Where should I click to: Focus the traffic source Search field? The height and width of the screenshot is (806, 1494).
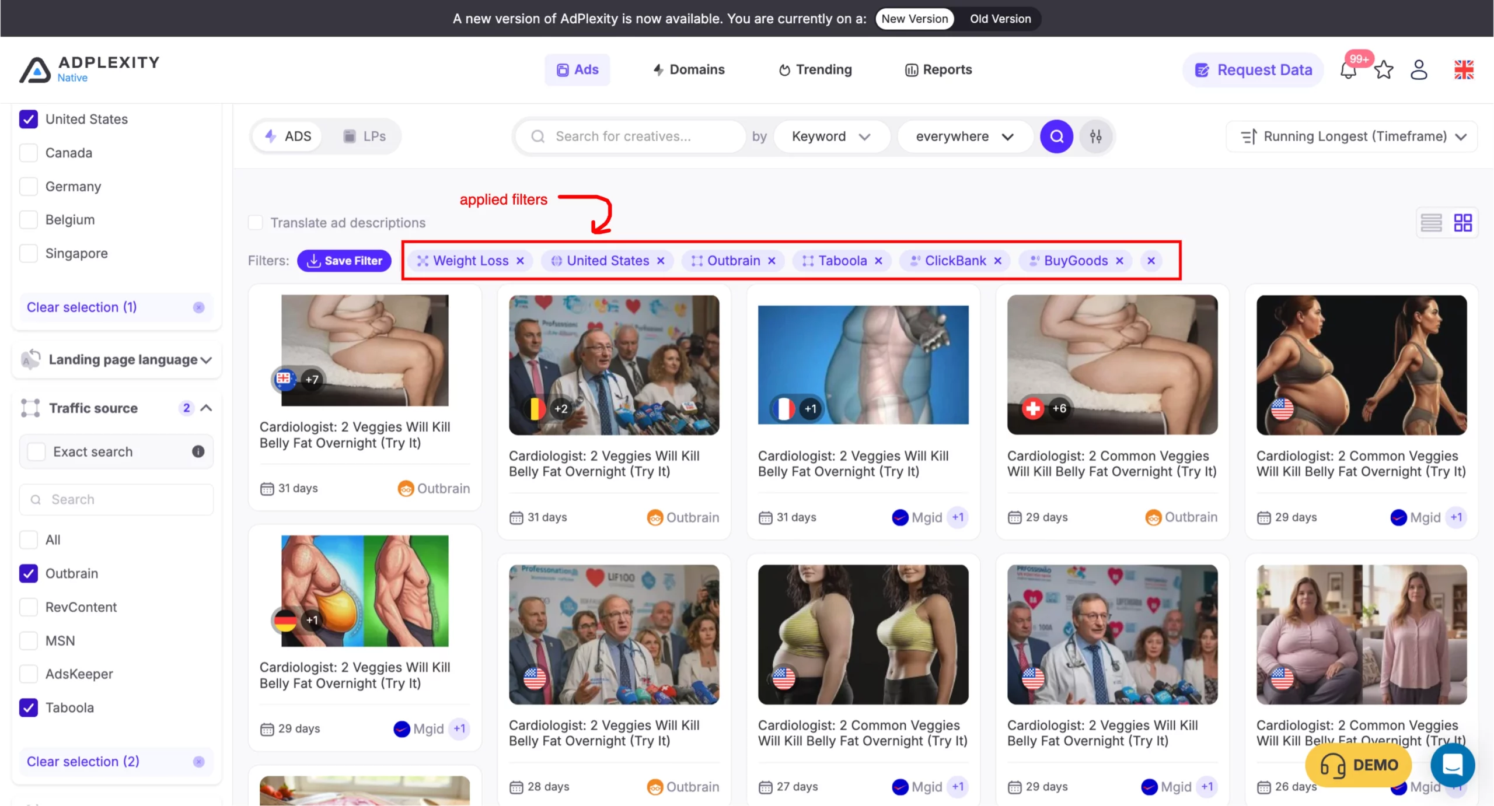pyautogui.click(x=117, y=500)
